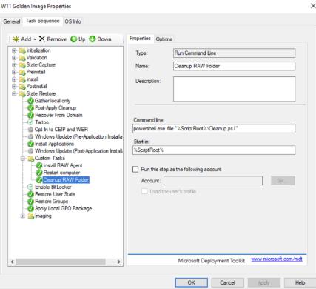The image size is (316, 289).
Task: Click the State Capture folder icon
Action: (x=22, y=65)
